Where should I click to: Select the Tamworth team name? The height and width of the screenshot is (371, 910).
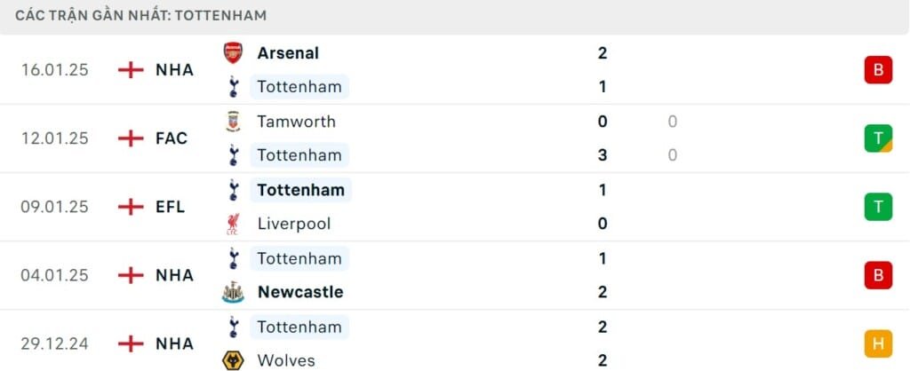pos(296,122)
